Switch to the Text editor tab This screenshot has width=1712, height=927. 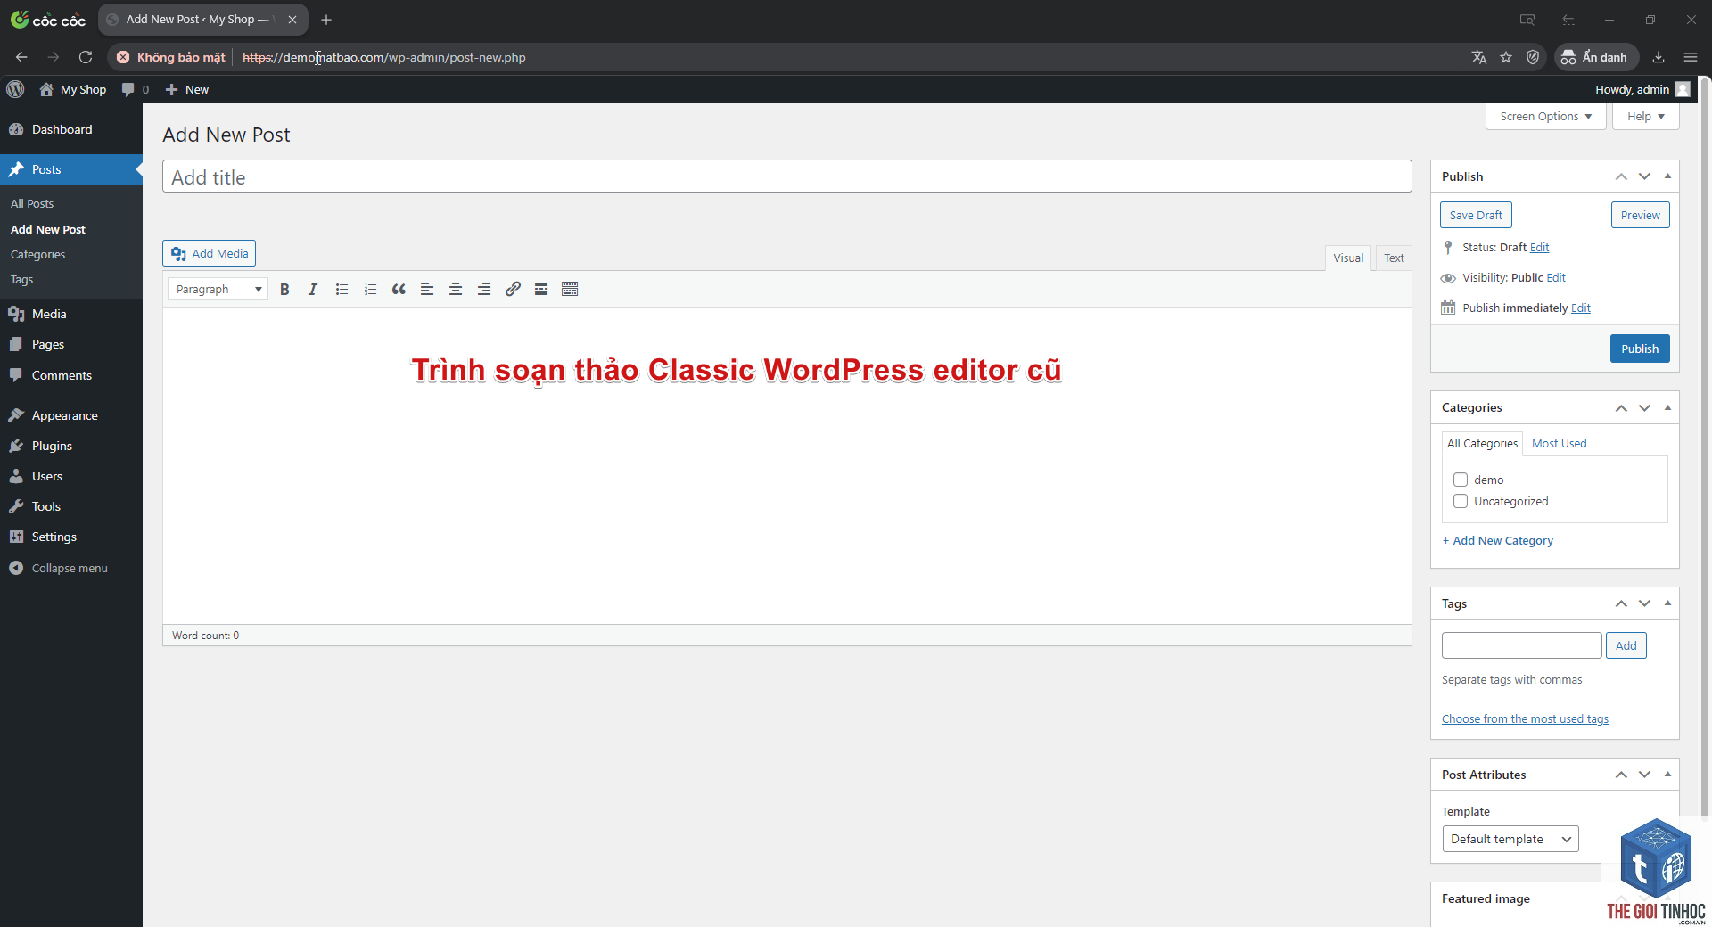pyautogui.click(x=1394, y=258)
